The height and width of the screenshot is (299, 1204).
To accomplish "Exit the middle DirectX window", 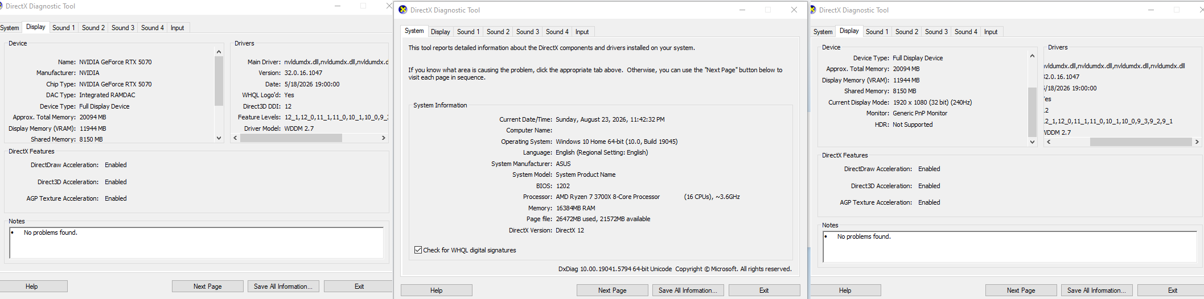I will point(764,290).
